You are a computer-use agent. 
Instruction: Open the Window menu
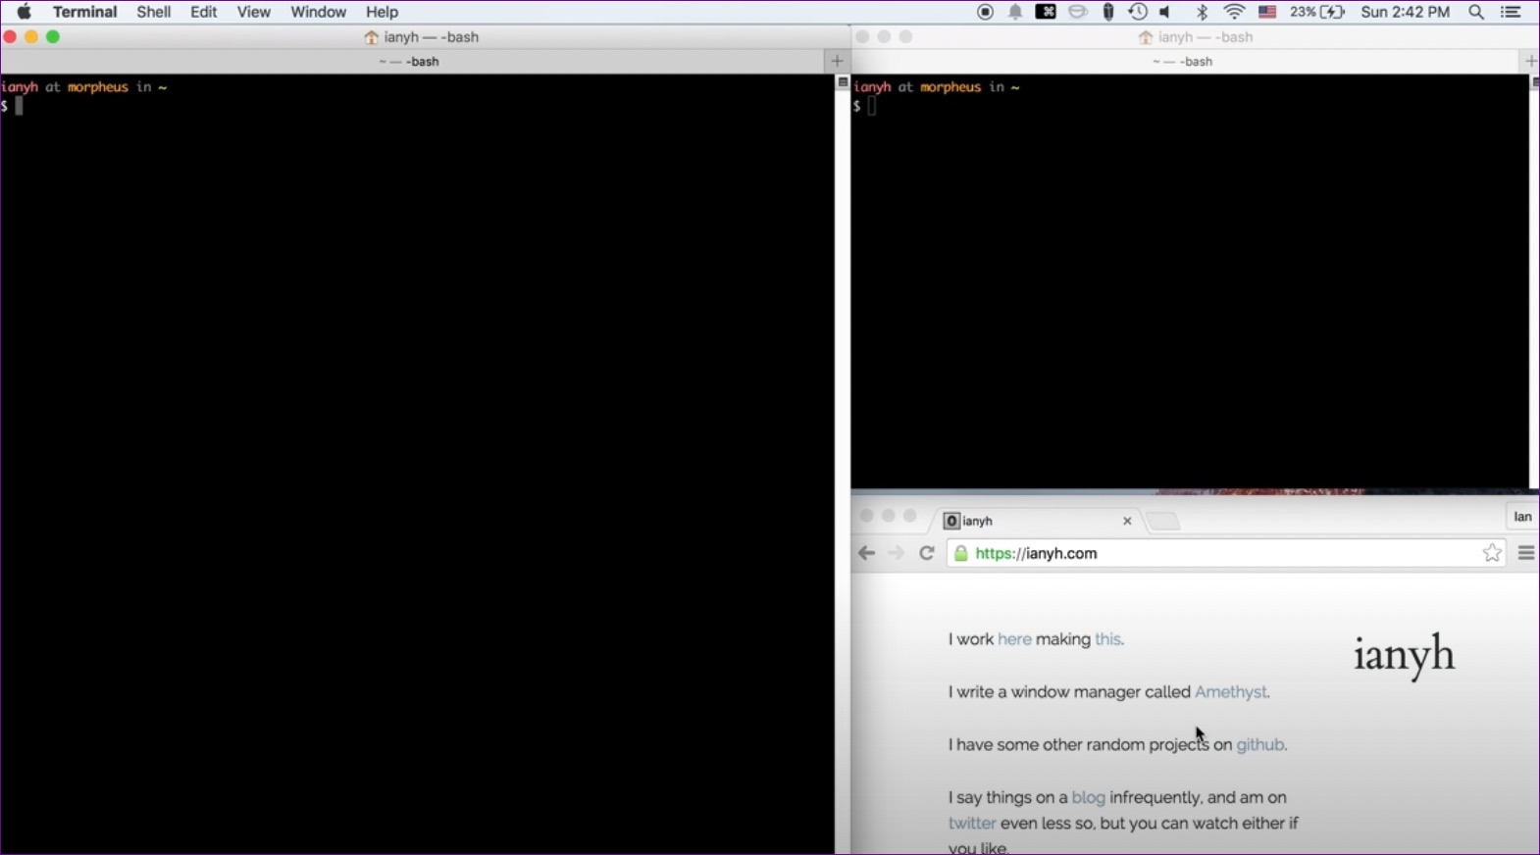[x=318, y=12]
